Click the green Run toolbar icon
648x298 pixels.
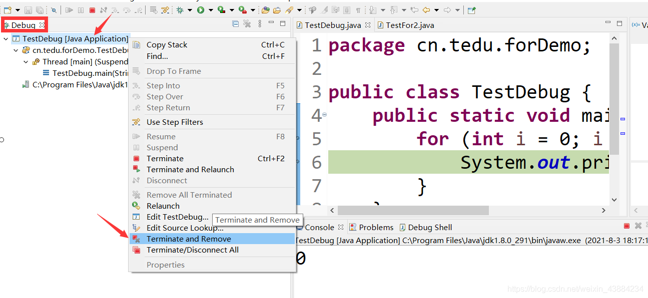[x=201, y=10]
